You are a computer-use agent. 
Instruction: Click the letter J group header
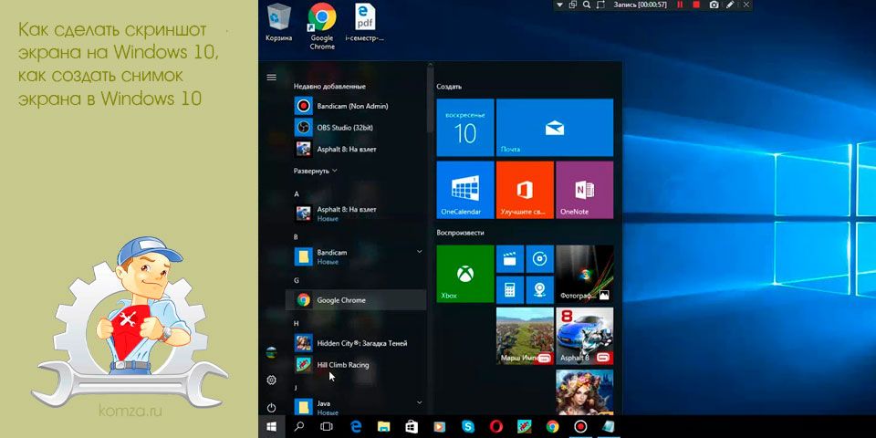296,387
